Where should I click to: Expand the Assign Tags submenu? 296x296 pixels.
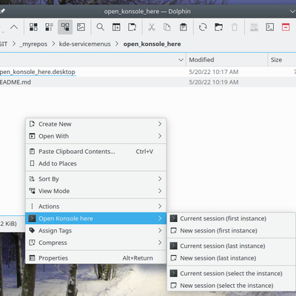[x=96, y=231]
